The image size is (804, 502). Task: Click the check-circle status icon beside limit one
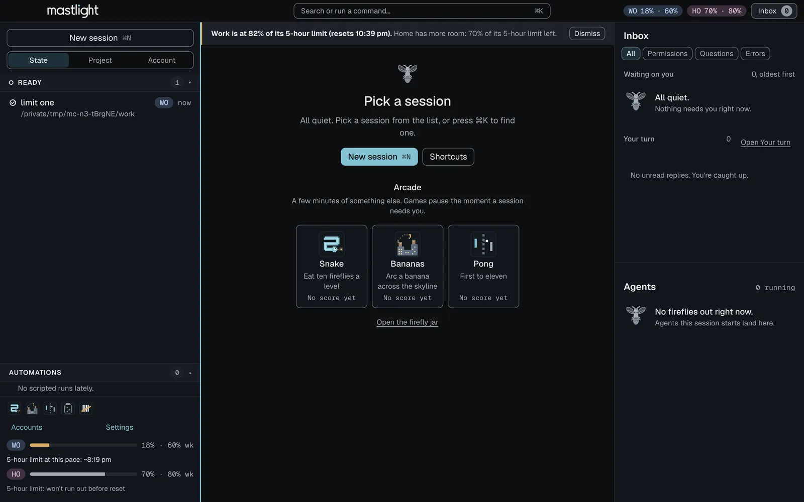point(13,103)
